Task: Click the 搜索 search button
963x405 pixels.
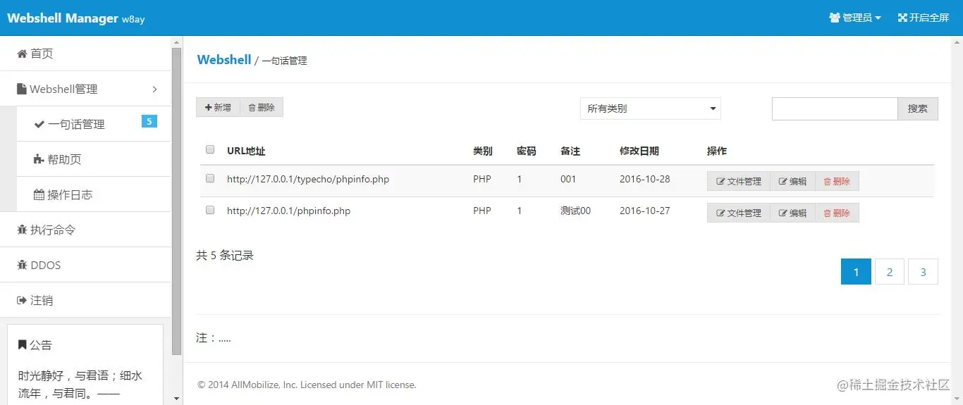Action: 918,108
